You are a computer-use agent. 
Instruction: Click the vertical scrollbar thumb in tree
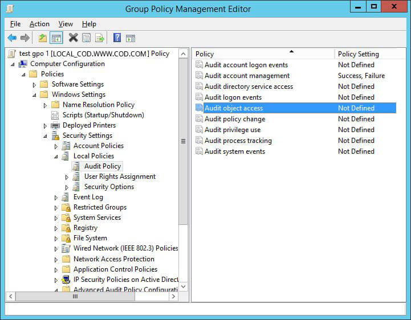[x=183, y=141]
